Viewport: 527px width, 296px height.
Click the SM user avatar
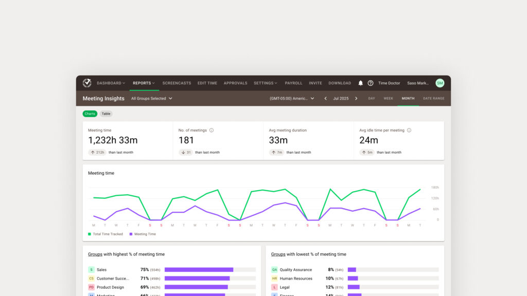pyautogui.click(x=440, y=83)
